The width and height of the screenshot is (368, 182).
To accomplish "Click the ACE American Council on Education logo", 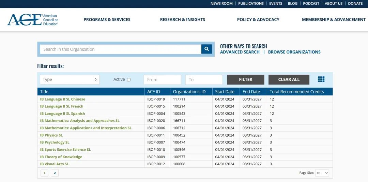I will pos(33,20).
